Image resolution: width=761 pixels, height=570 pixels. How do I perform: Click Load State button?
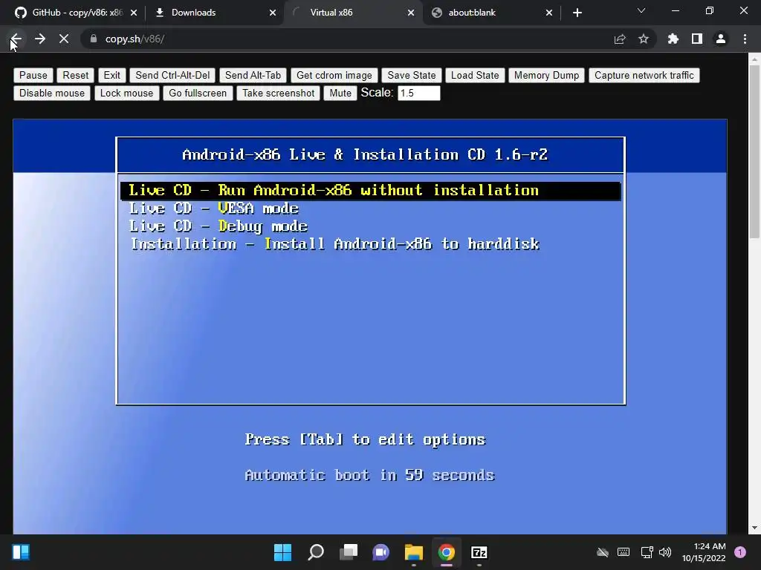point(475,75)
